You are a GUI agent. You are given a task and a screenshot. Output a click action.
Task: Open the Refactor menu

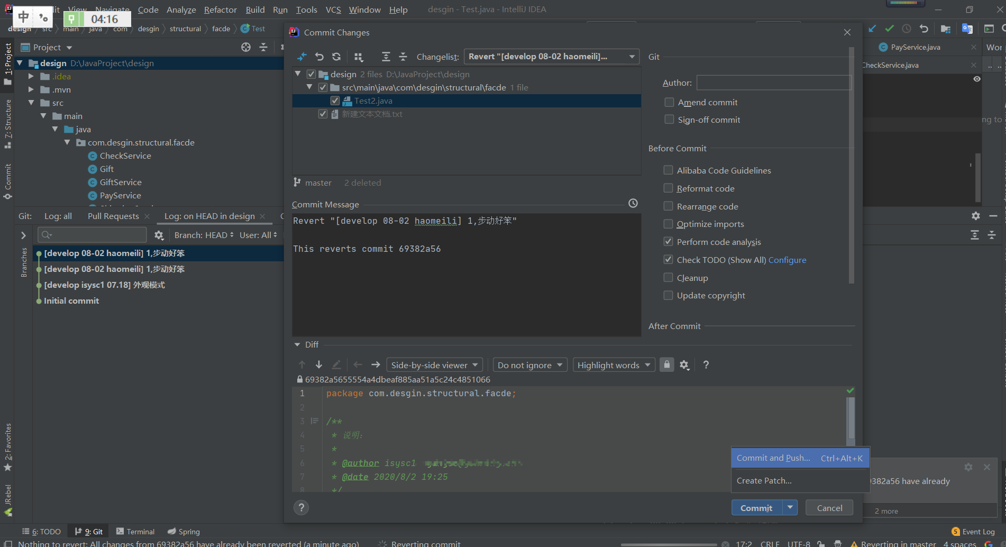pos(220,10)
